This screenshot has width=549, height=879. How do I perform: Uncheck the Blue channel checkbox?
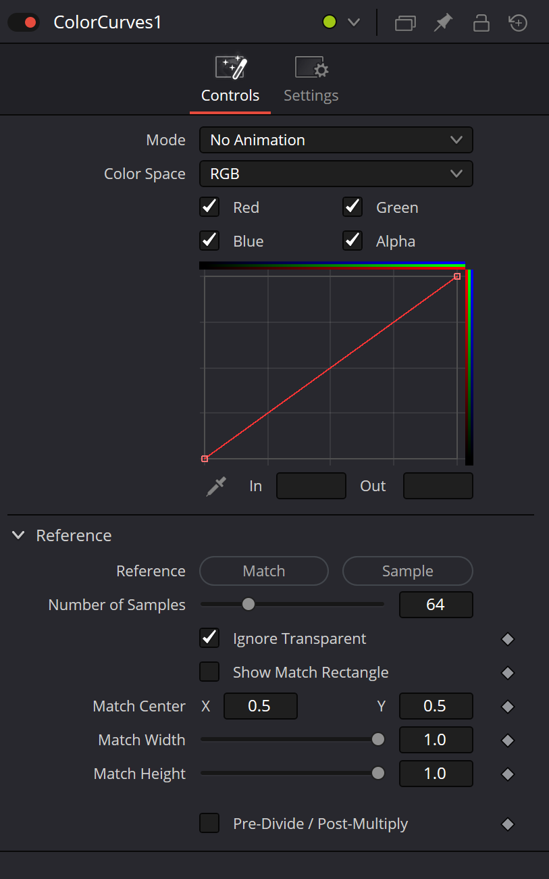coord(209,241)
